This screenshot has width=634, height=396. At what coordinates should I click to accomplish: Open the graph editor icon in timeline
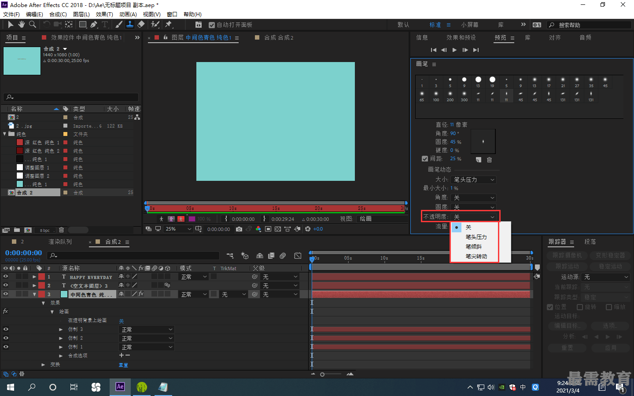(298, 255)
